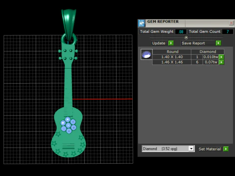Click the Save Report button
The width and height of the screenshot is (235, 176).
tap(198, 43)
